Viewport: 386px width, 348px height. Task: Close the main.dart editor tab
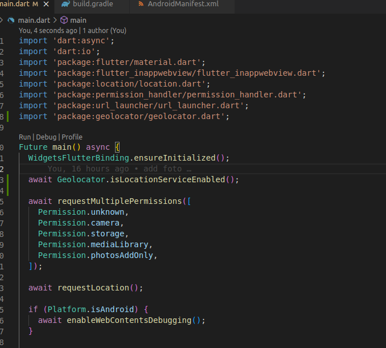click(x=46, y=4)
